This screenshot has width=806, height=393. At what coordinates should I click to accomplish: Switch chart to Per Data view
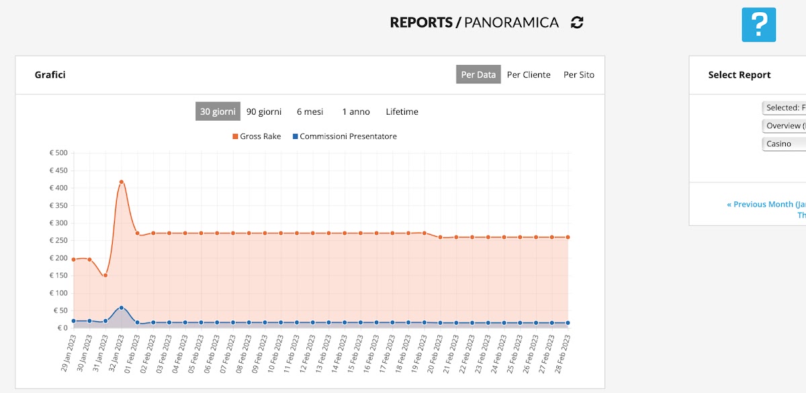point(478,75)
